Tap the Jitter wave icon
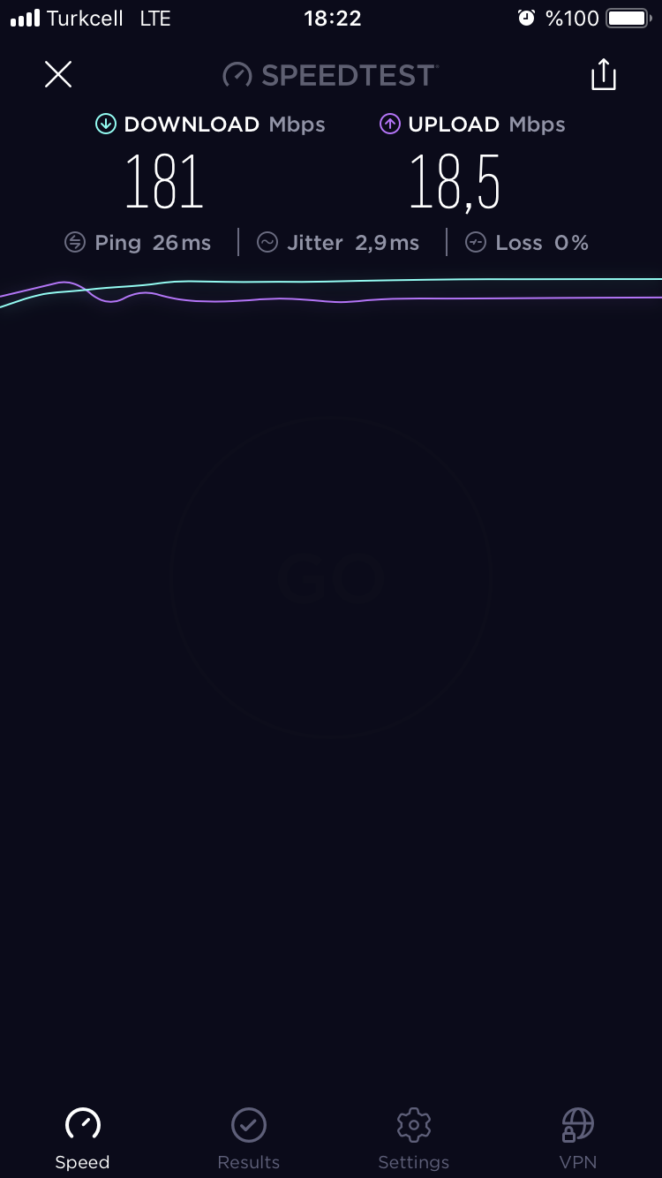 coord(267,243)
